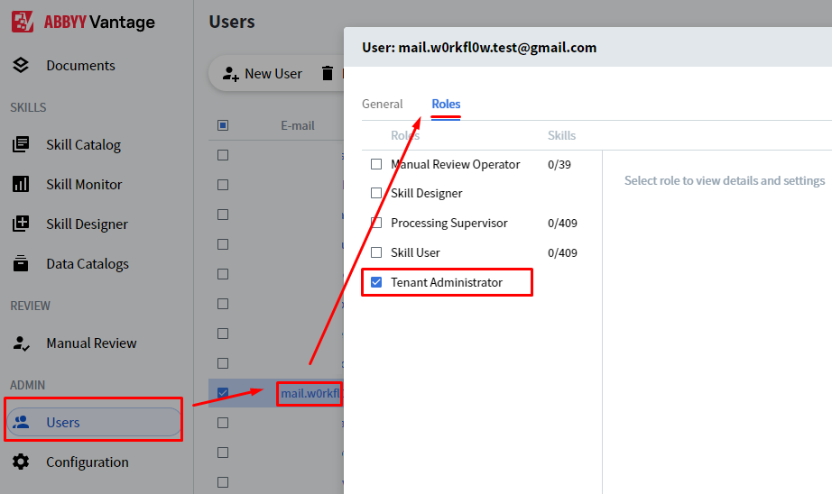This screenshot has height=494, width=832.
Task: Click the Roles column header
Action: pos(405,135)
